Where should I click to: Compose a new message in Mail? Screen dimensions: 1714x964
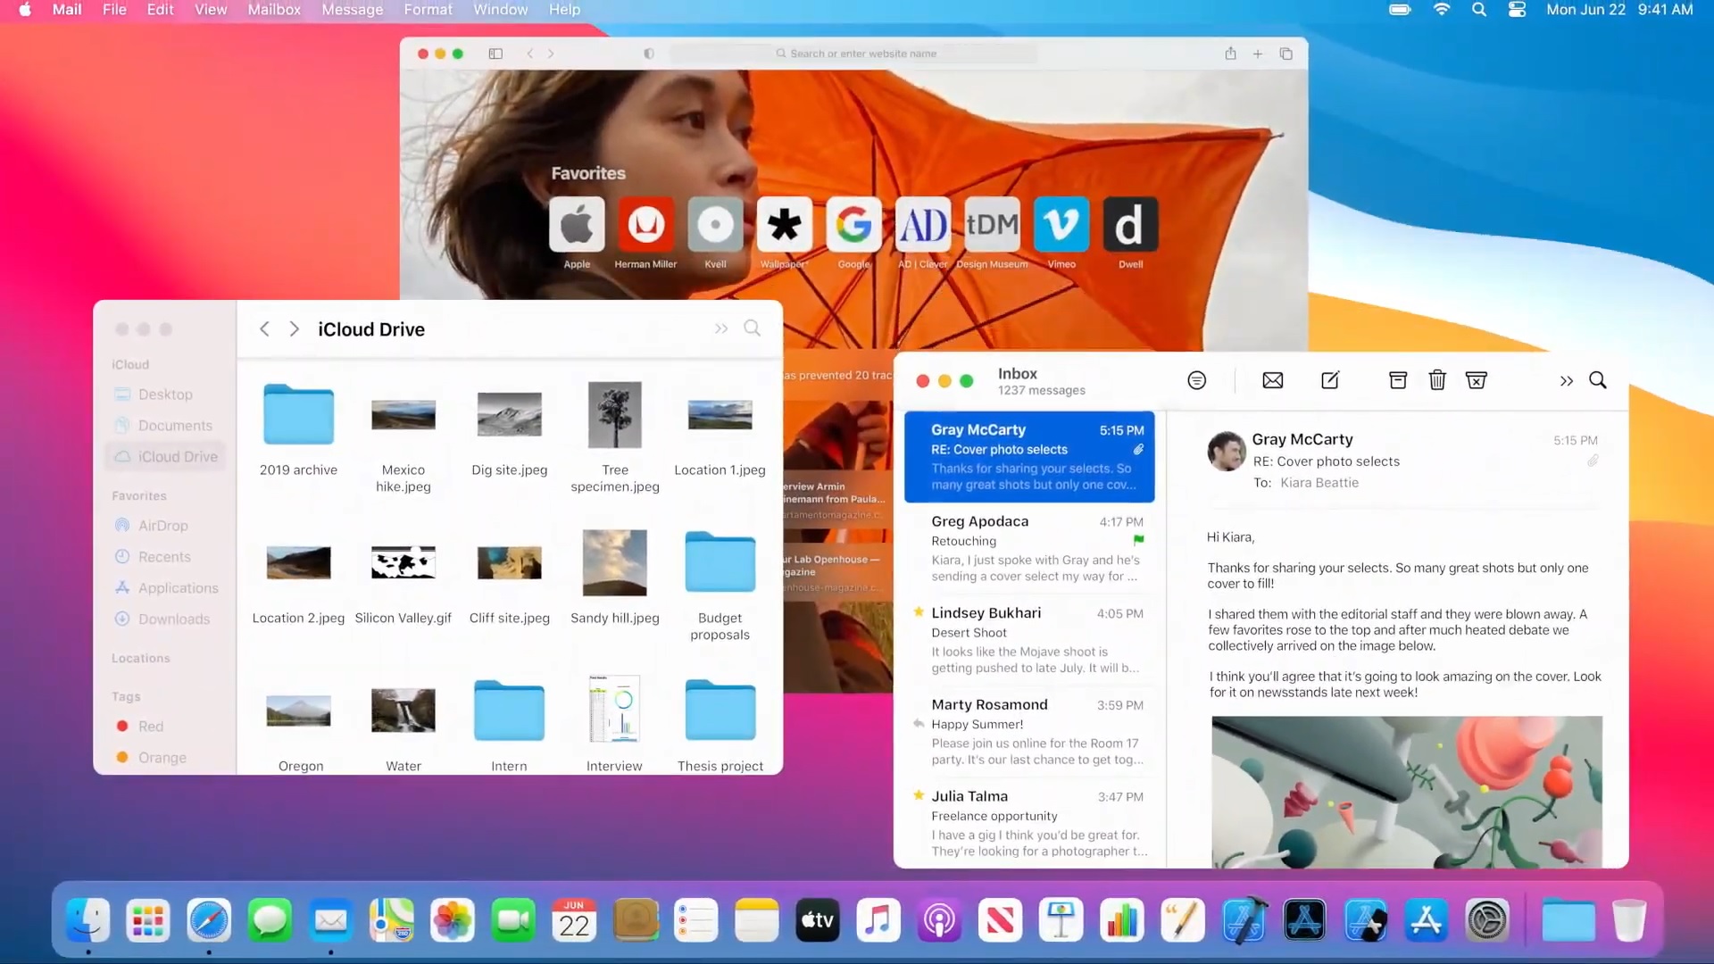click(x=1329, y=379)
